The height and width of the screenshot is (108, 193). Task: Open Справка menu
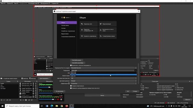pyautogui.click(x=55, y=3)
